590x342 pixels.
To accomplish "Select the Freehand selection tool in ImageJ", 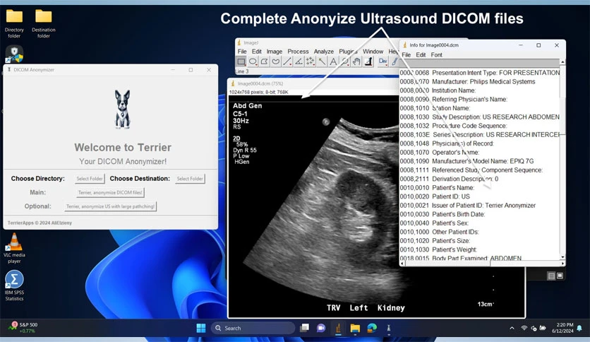I will pyautogui.click(x=276, y=61).
